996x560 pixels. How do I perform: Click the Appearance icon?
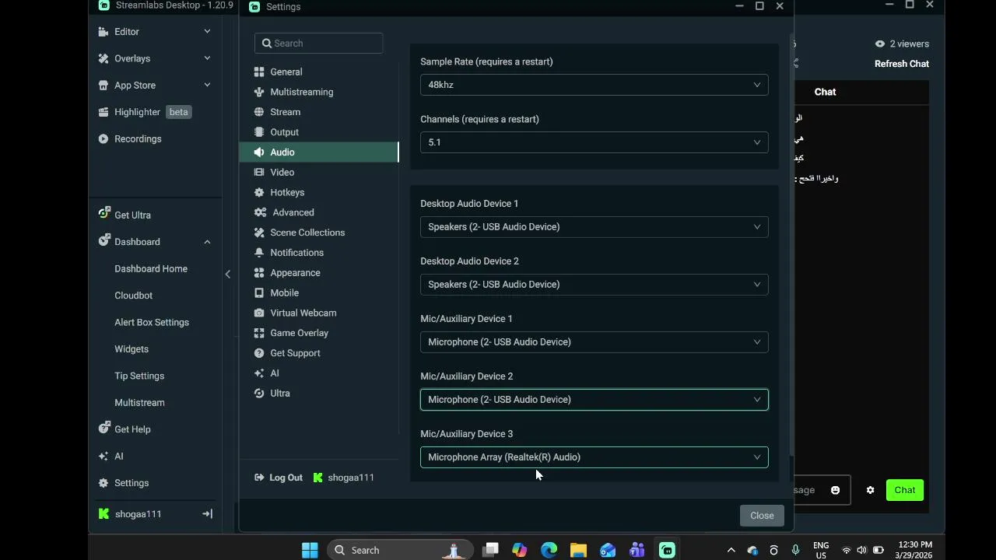click(x=259, y=273)
